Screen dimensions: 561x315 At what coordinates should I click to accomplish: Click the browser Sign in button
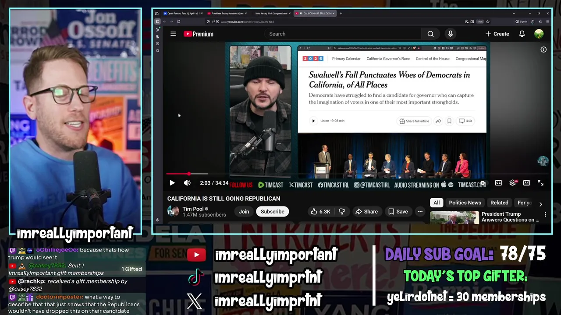click(x=521, y=21)
